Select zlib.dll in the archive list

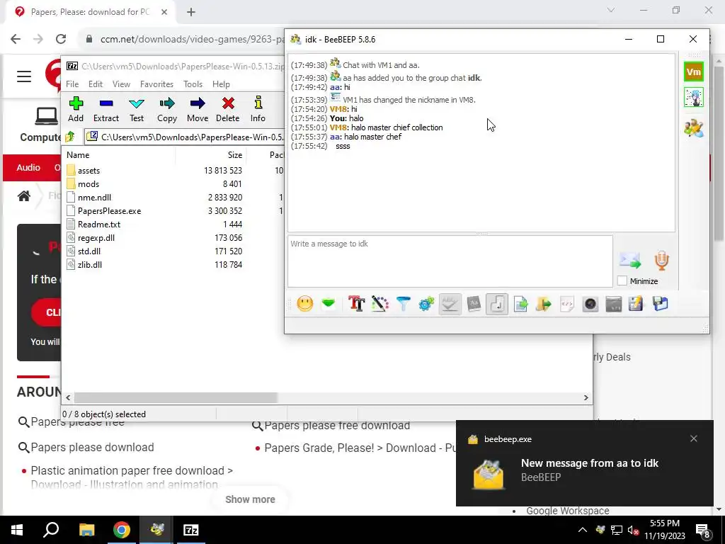90,265
